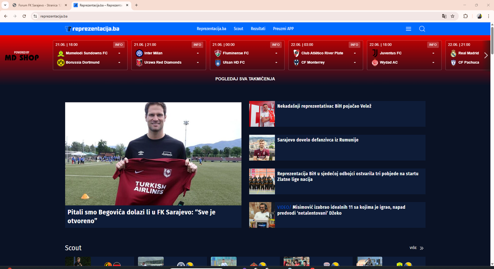Reload the page with refresh icon

(24, 16)
